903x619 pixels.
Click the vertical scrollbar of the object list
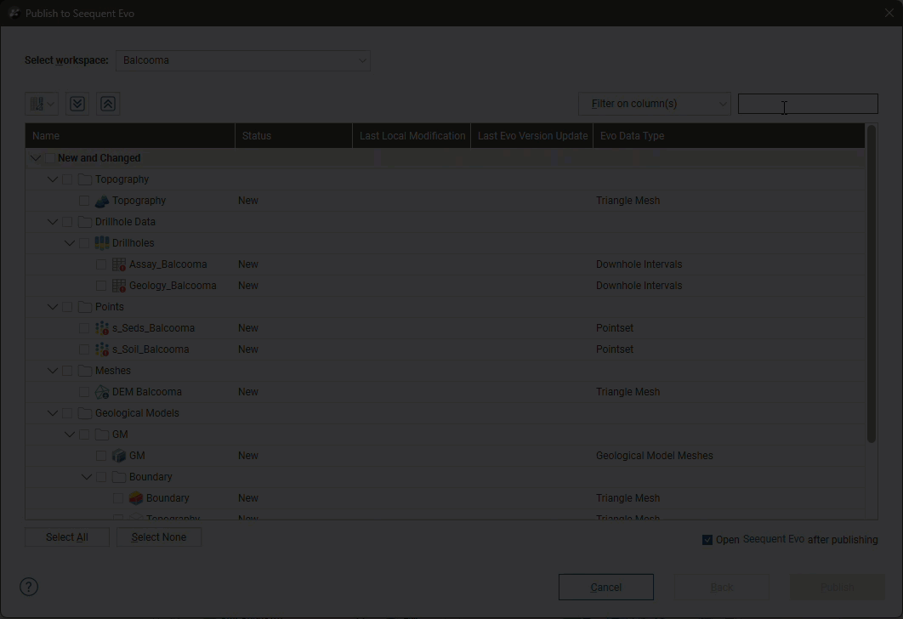point(872,285)
